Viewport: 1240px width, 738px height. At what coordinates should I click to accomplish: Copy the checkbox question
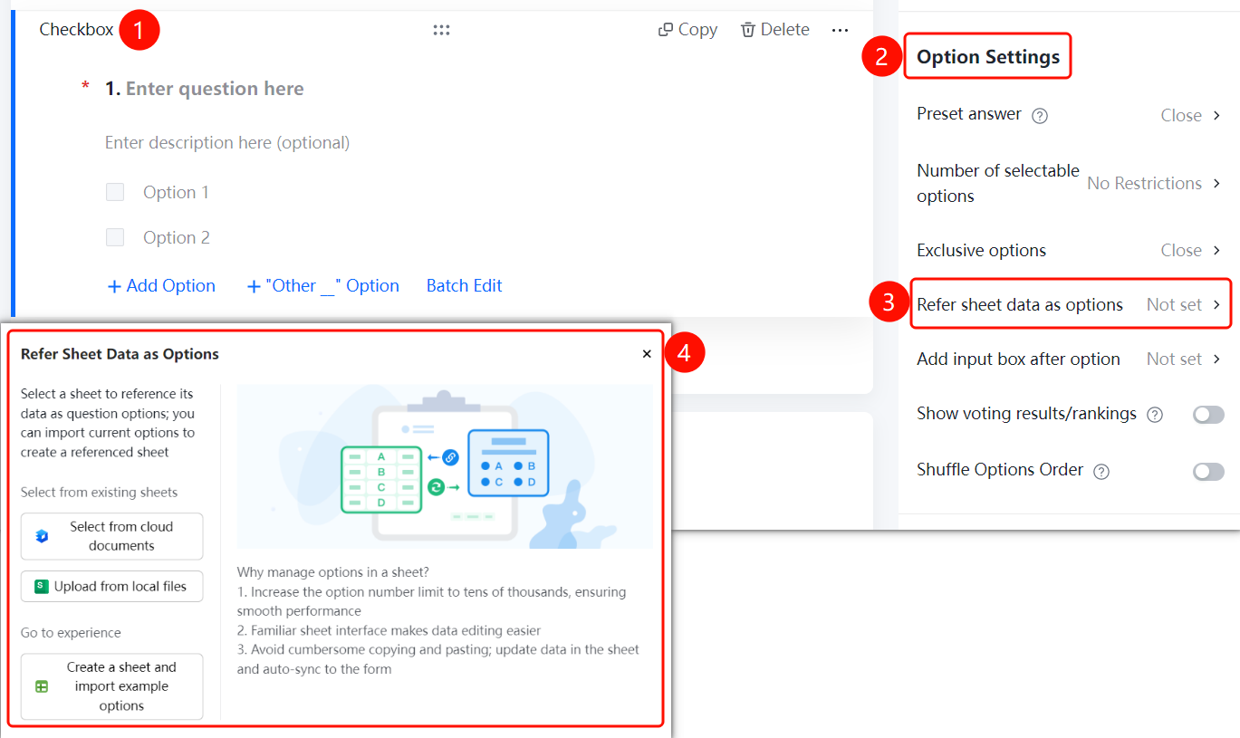(x=687, y=30)
